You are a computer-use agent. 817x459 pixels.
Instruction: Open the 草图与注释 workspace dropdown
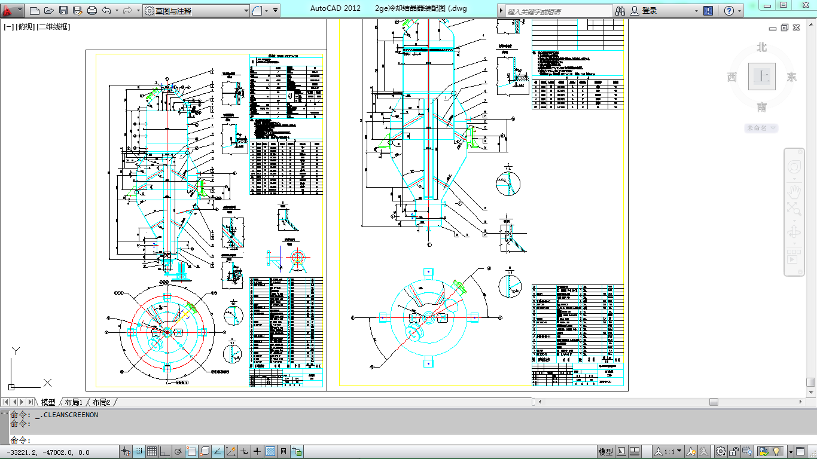(x=196, y=11)
